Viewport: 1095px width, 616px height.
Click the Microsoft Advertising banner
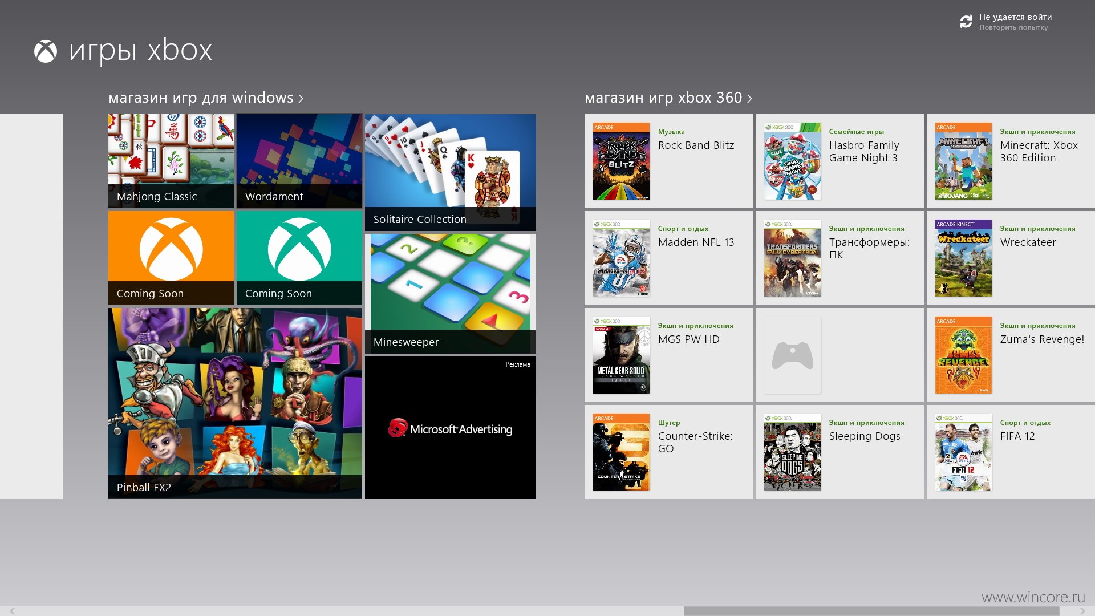point(451,428)
